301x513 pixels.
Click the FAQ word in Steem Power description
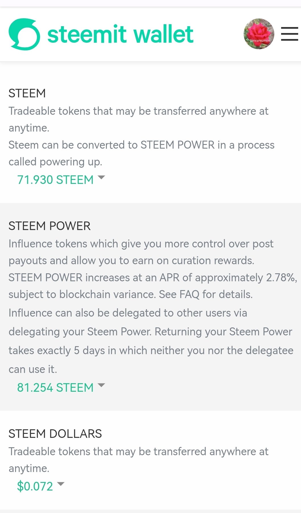pyautogui.click(x=189, y=294)
